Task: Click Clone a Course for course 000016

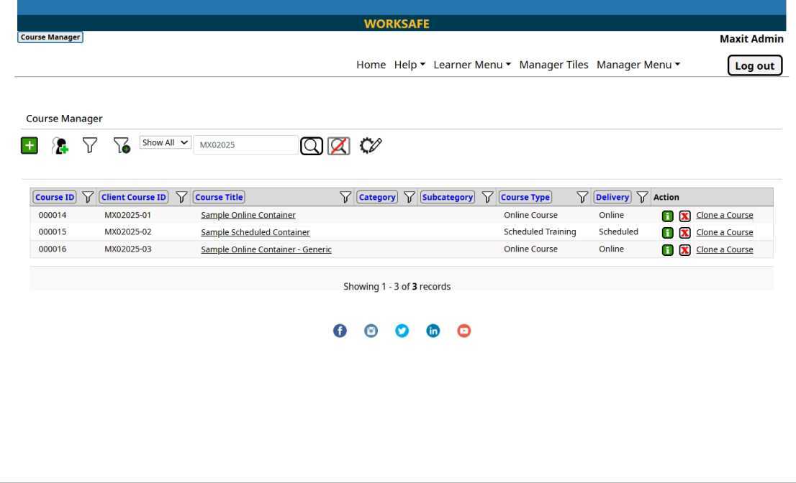Action: pos(724,250)
